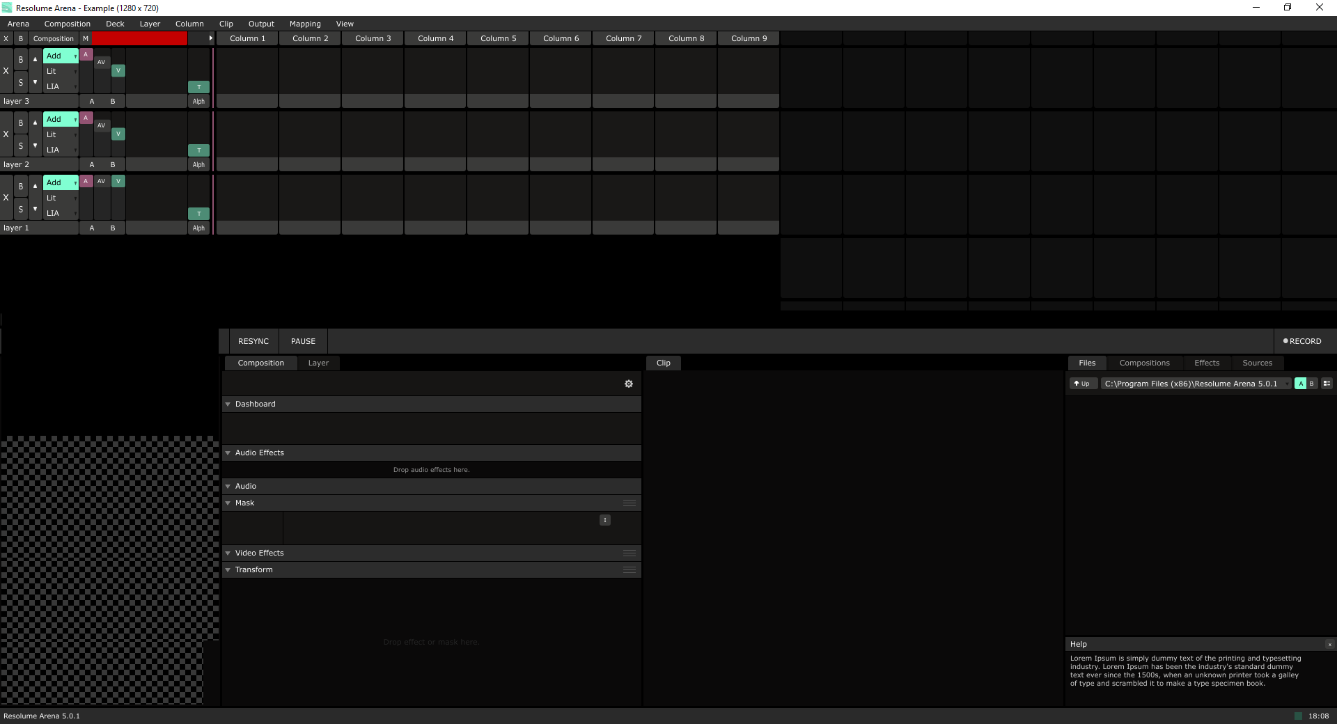Screen dimensions: 1337x724
Task: Close the Help panel
Action: [1329, 645]
